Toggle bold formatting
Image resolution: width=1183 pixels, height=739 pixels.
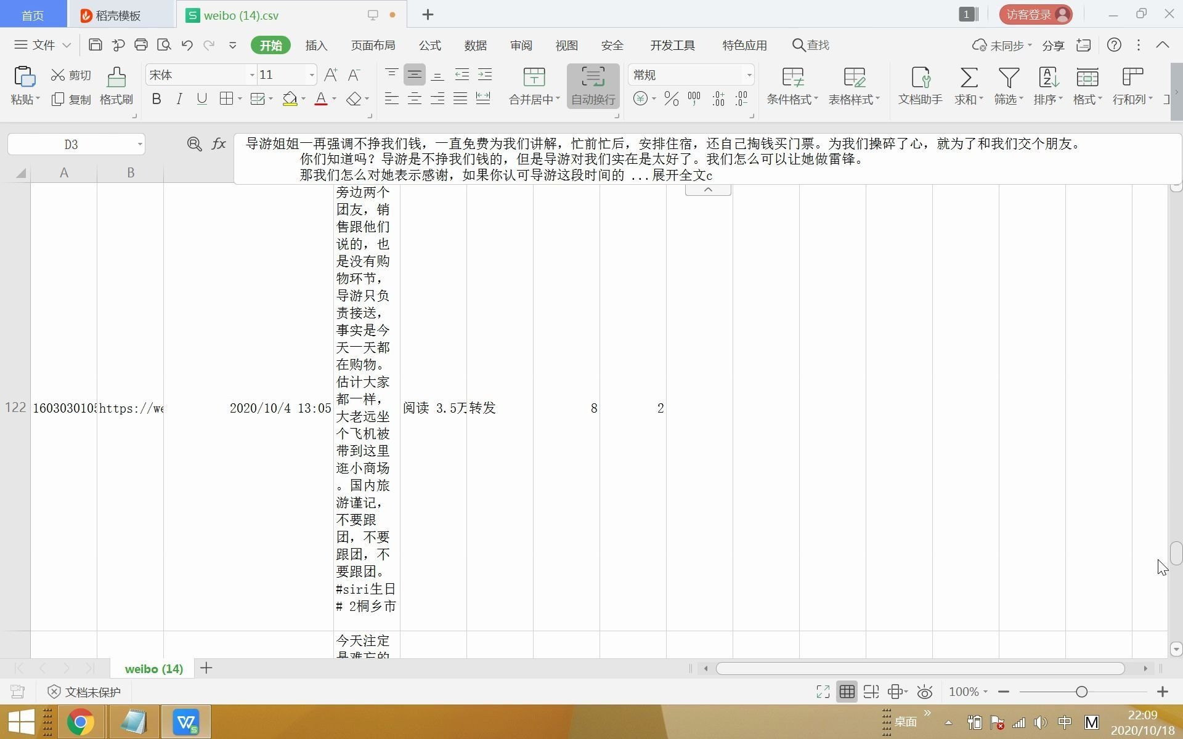pos(156,99)
